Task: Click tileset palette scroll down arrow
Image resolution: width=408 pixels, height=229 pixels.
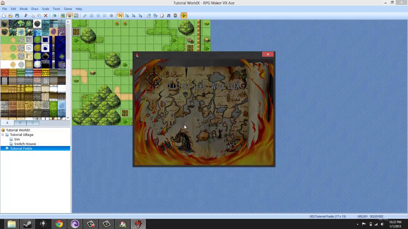Action: click(68, 118)
